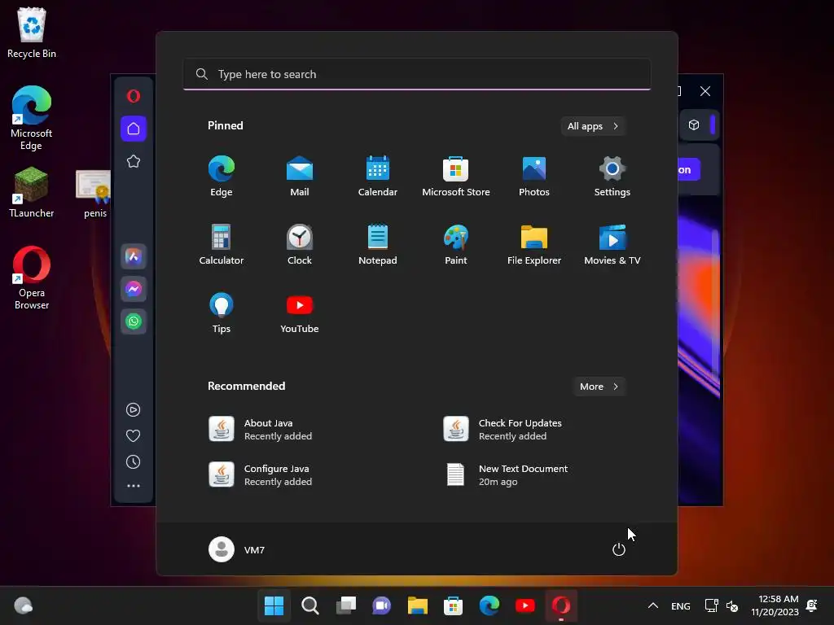This screenshot has height=625, width=834.
Task: Expand All apps list
Action: click(x=593, y=126)
